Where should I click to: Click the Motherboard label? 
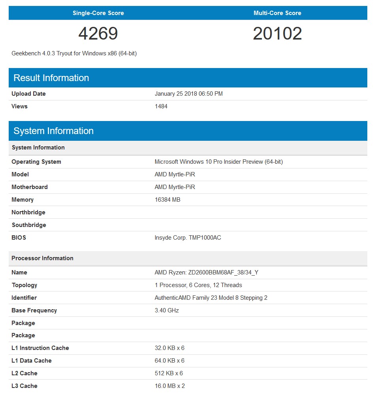pos(30,187)
